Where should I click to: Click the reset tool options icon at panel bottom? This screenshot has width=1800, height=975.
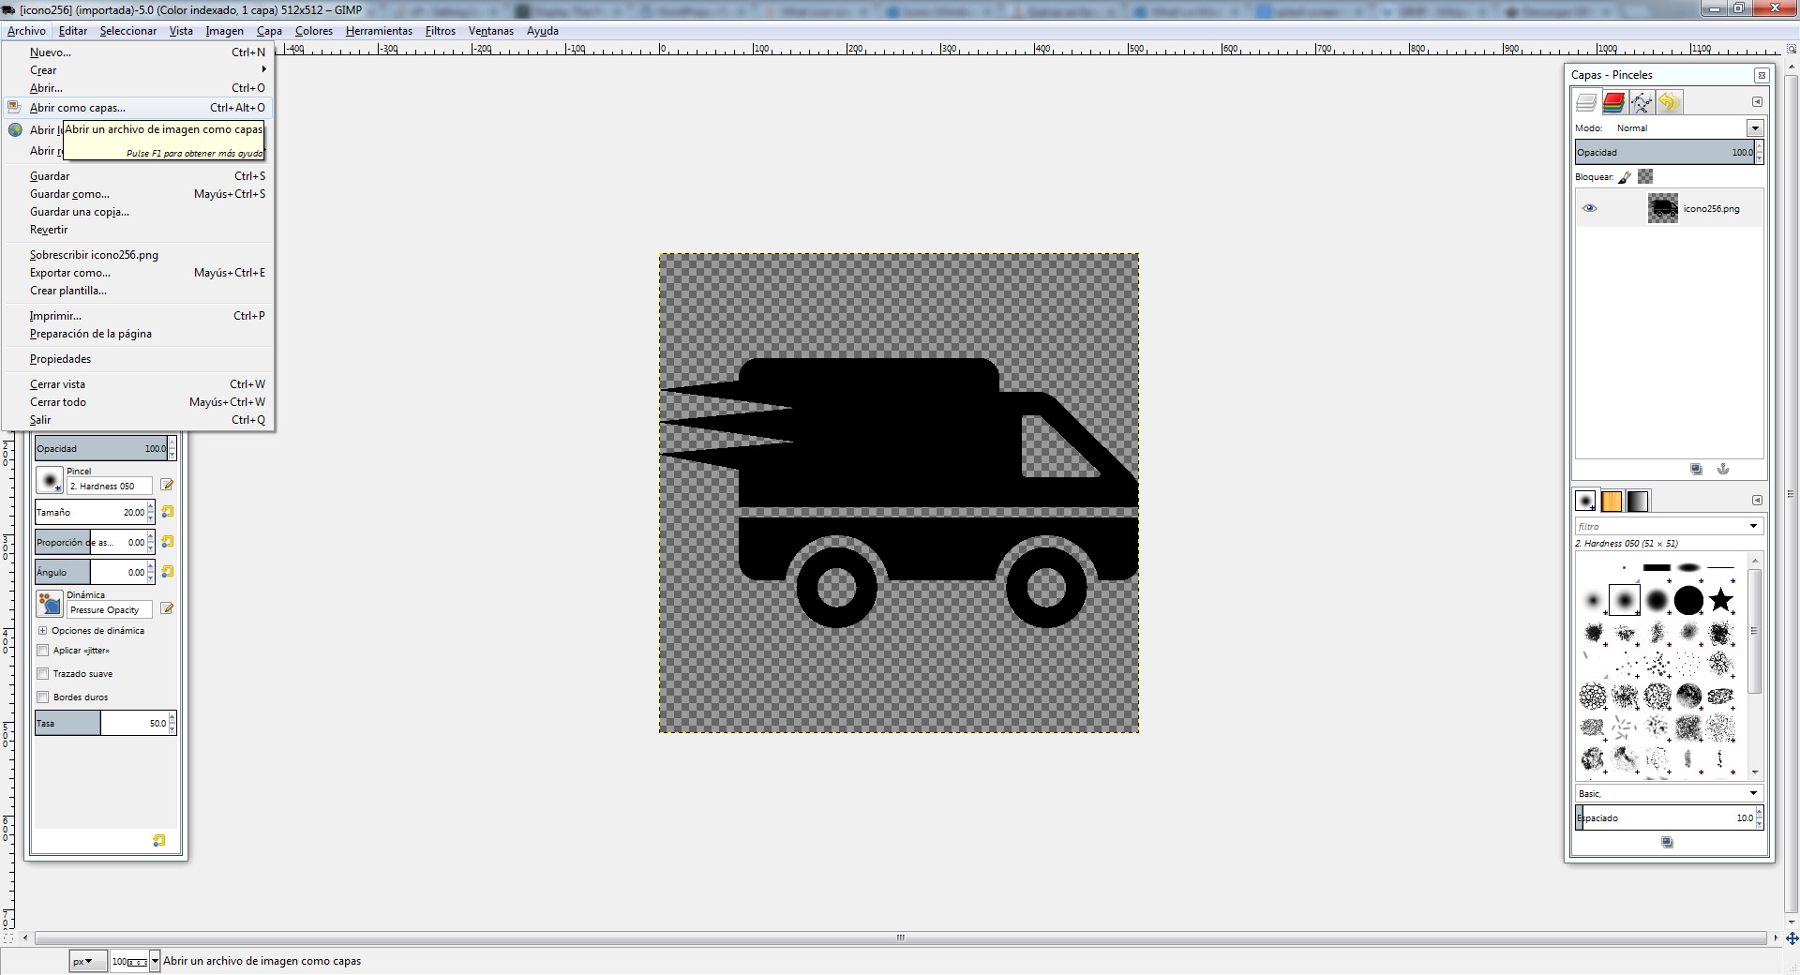(x=159, y=841)
